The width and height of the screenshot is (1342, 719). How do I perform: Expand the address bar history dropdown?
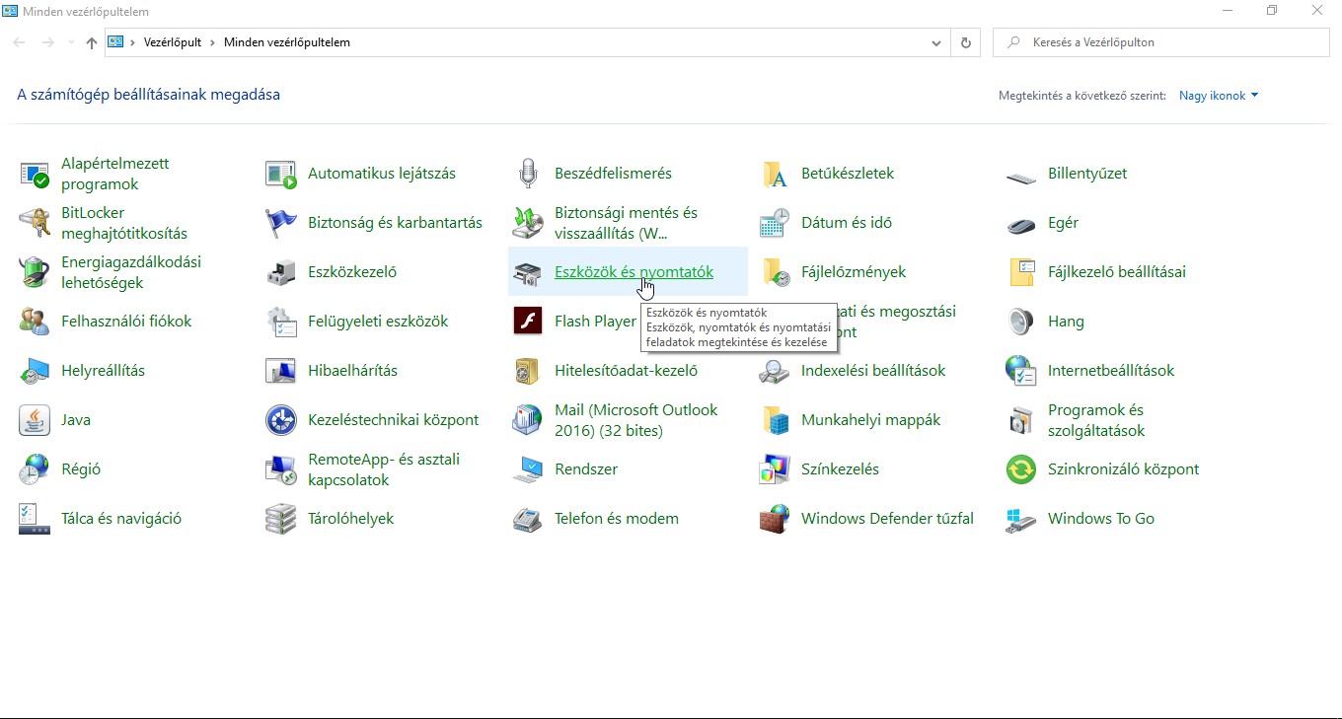coord(936,42)
